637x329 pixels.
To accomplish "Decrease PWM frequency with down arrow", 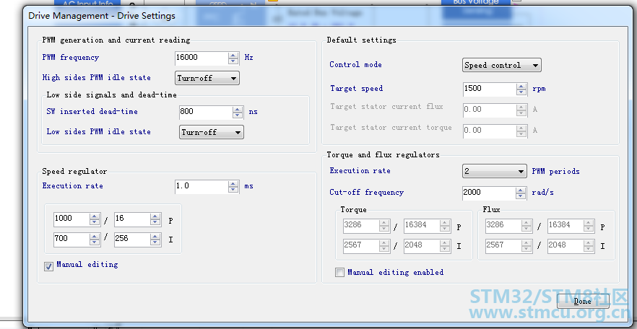I will (x=233, y=61).
